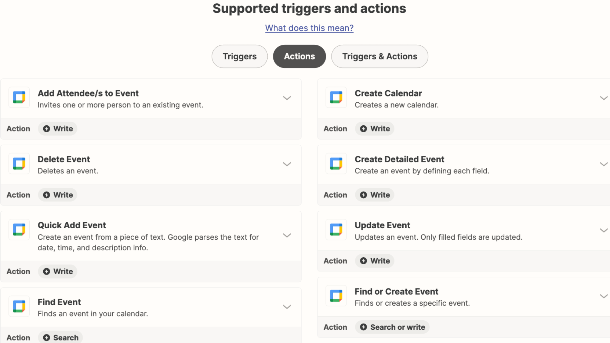Click the 'Add Attendee/s to Event' title
The height and width of the screenshot is (343, 610).
click(88, 93)
